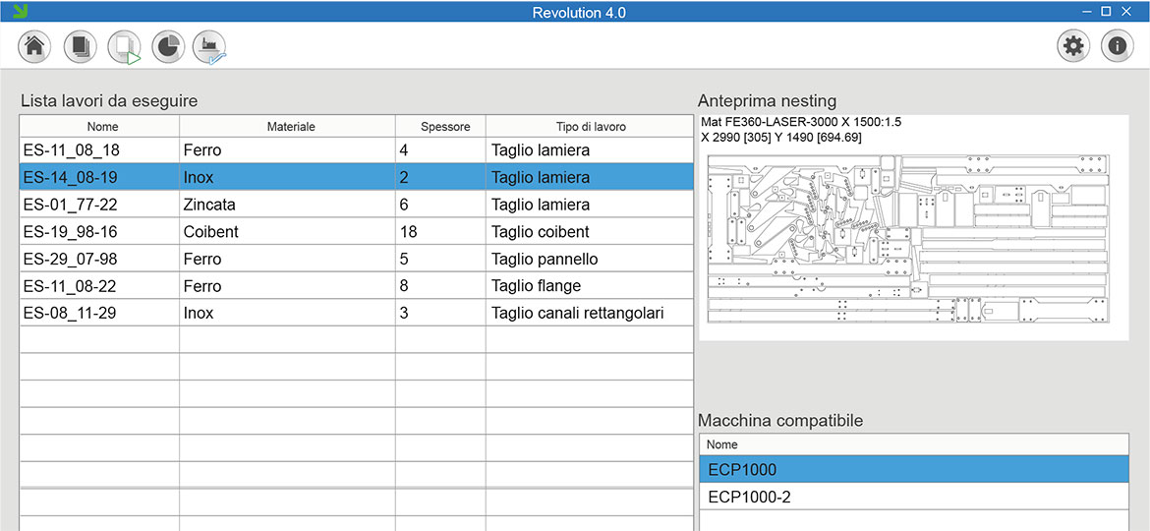This screenshot has height=531, width=1150.
Task: Click the Nome header in Macchina compatibile
Action: [914, 444]
